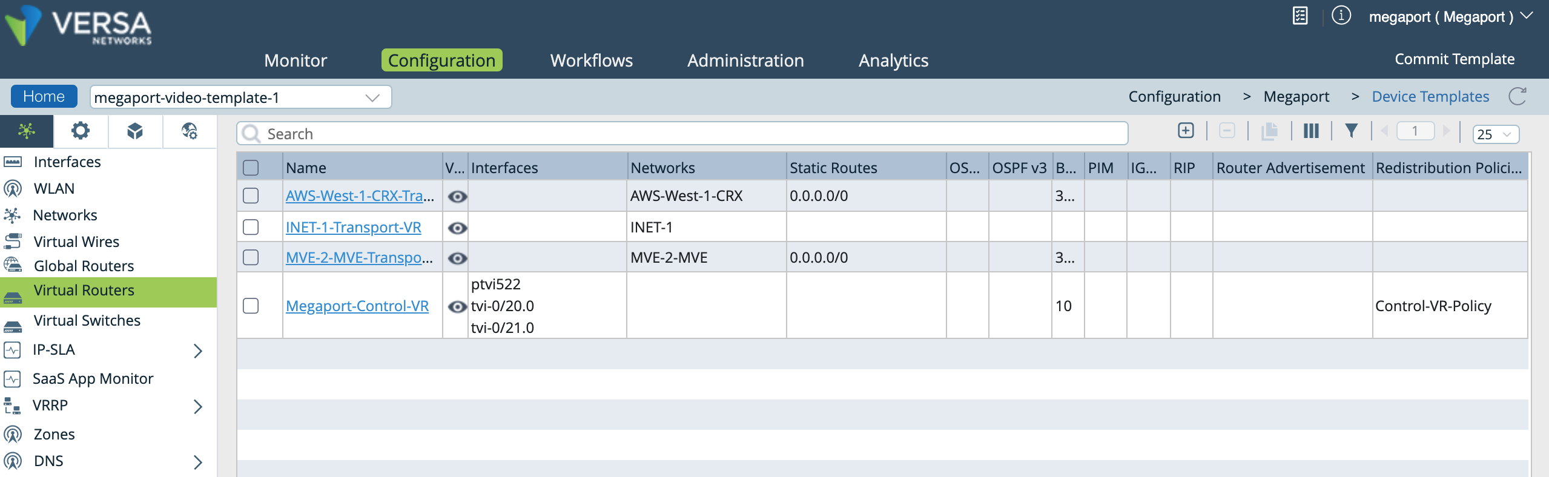Click into the Search field
The height and width of the screenshot is (477, 1549).
(682, 133)
